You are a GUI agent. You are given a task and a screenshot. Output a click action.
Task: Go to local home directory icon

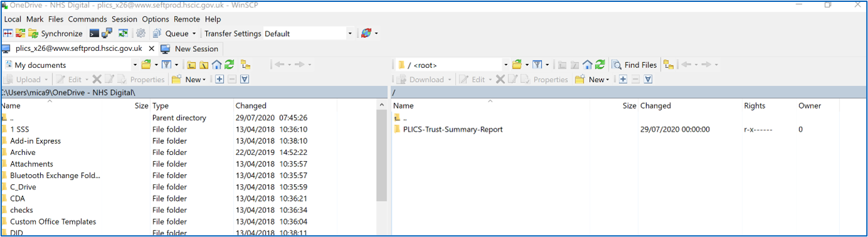coord(217,65)
